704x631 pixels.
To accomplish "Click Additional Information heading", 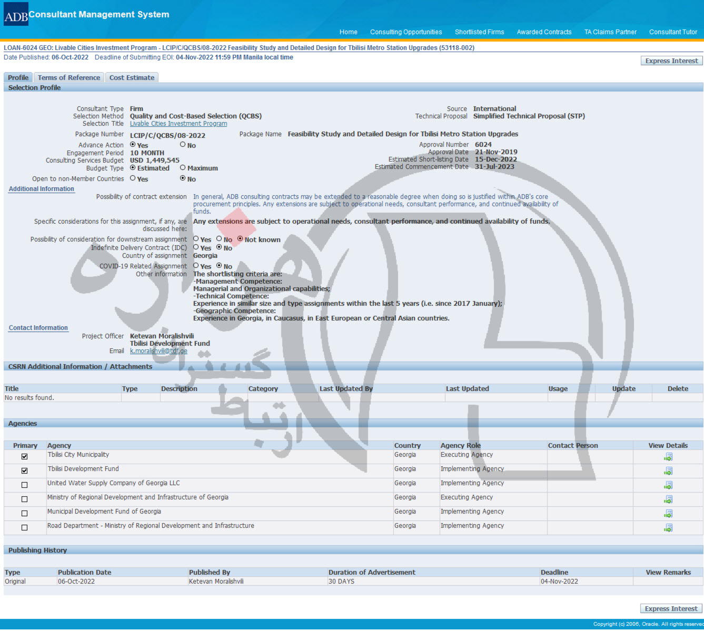I will 42,189.
